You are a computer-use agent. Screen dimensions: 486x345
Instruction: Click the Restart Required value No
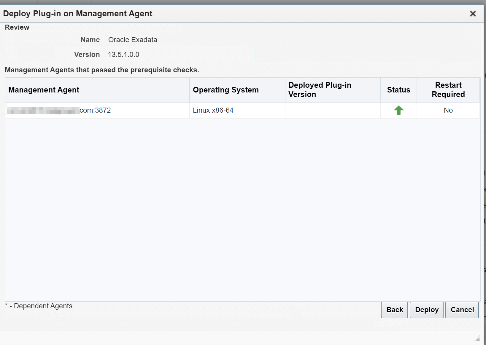448,110
